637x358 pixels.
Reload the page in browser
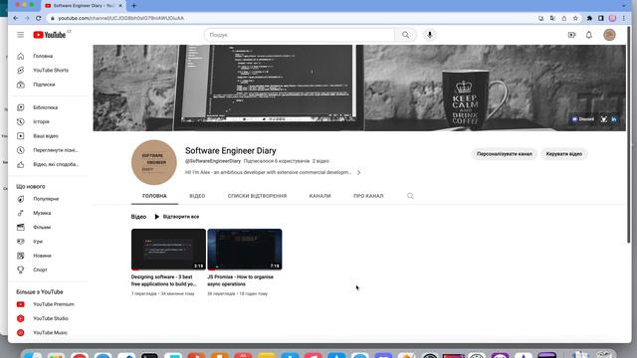click(39, 18)
